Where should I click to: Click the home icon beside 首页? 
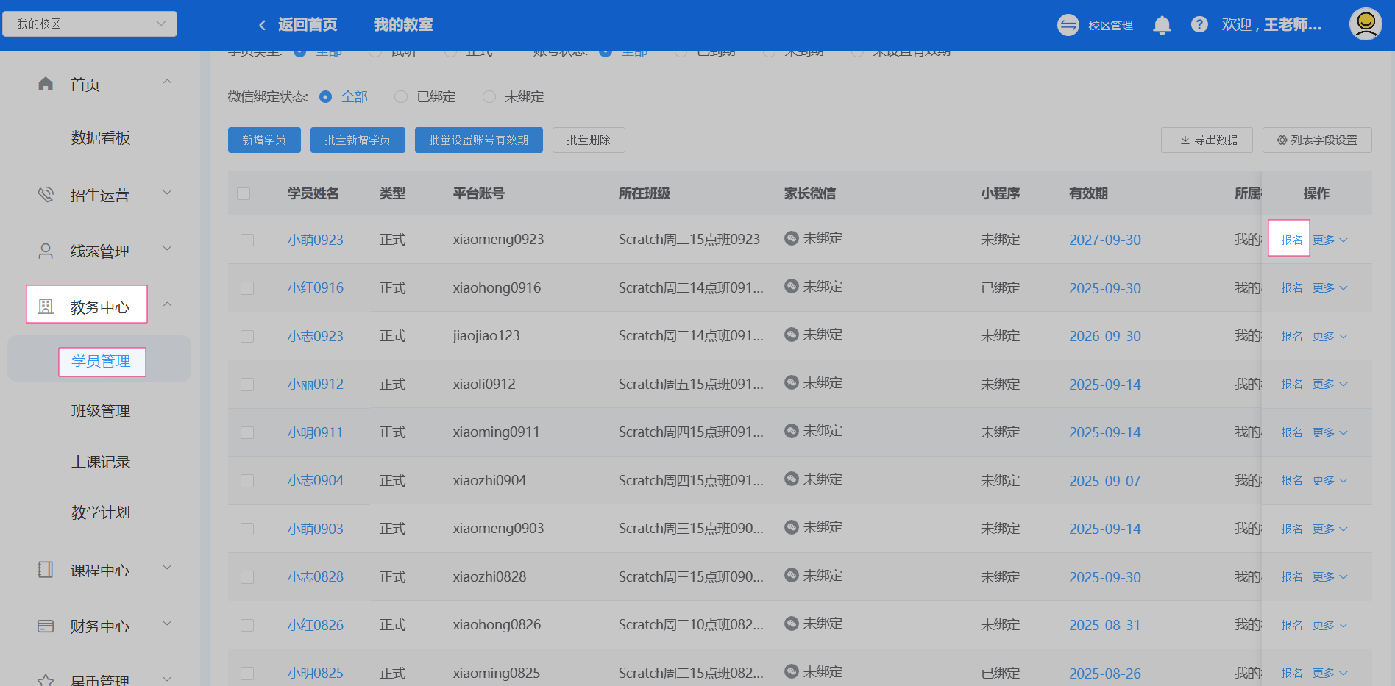point(46,85)
